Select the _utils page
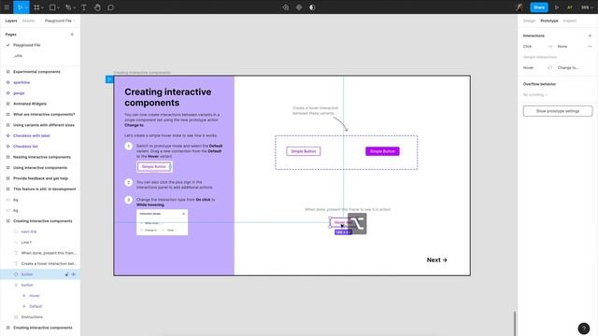The height and width of the screenshot is (336, 598). (x=18, y=56)
